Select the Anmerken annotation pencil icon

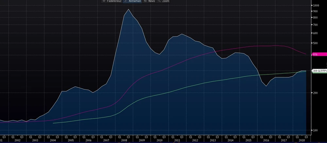[x=126, y=1]
